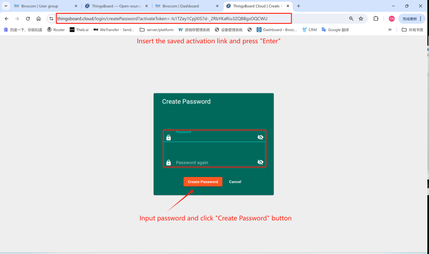Viewport: 429px width, 254px height.
Task: Switch to the Bivocom Dashboard tab
Action: pyautogui.click(x=184, y=6)
